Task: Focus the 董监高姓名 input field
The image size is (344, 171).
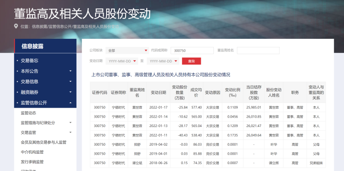Action: coord(258,50)
